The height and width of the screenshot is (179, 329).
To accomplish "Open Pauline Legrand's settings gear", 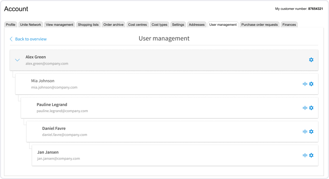I will pos(311,108).
